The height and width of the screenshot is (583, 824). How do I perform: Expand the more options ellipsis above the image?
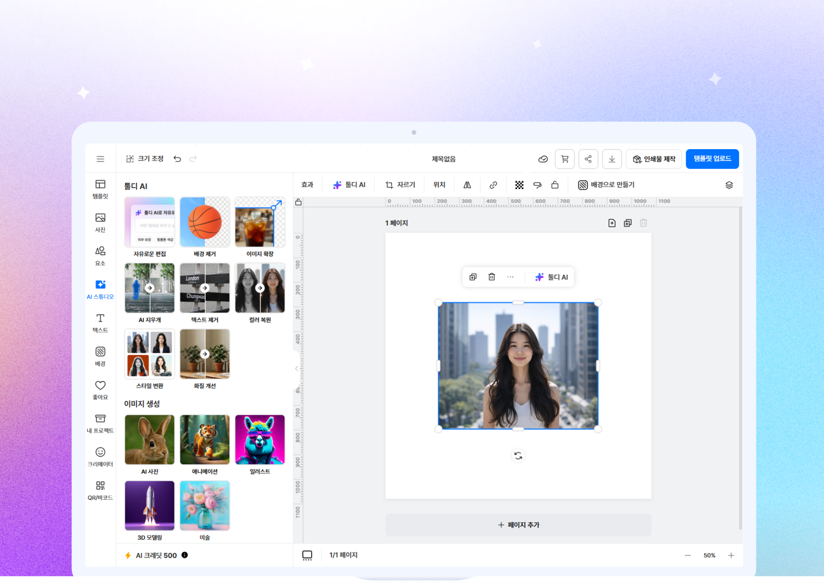coord(511,277)
